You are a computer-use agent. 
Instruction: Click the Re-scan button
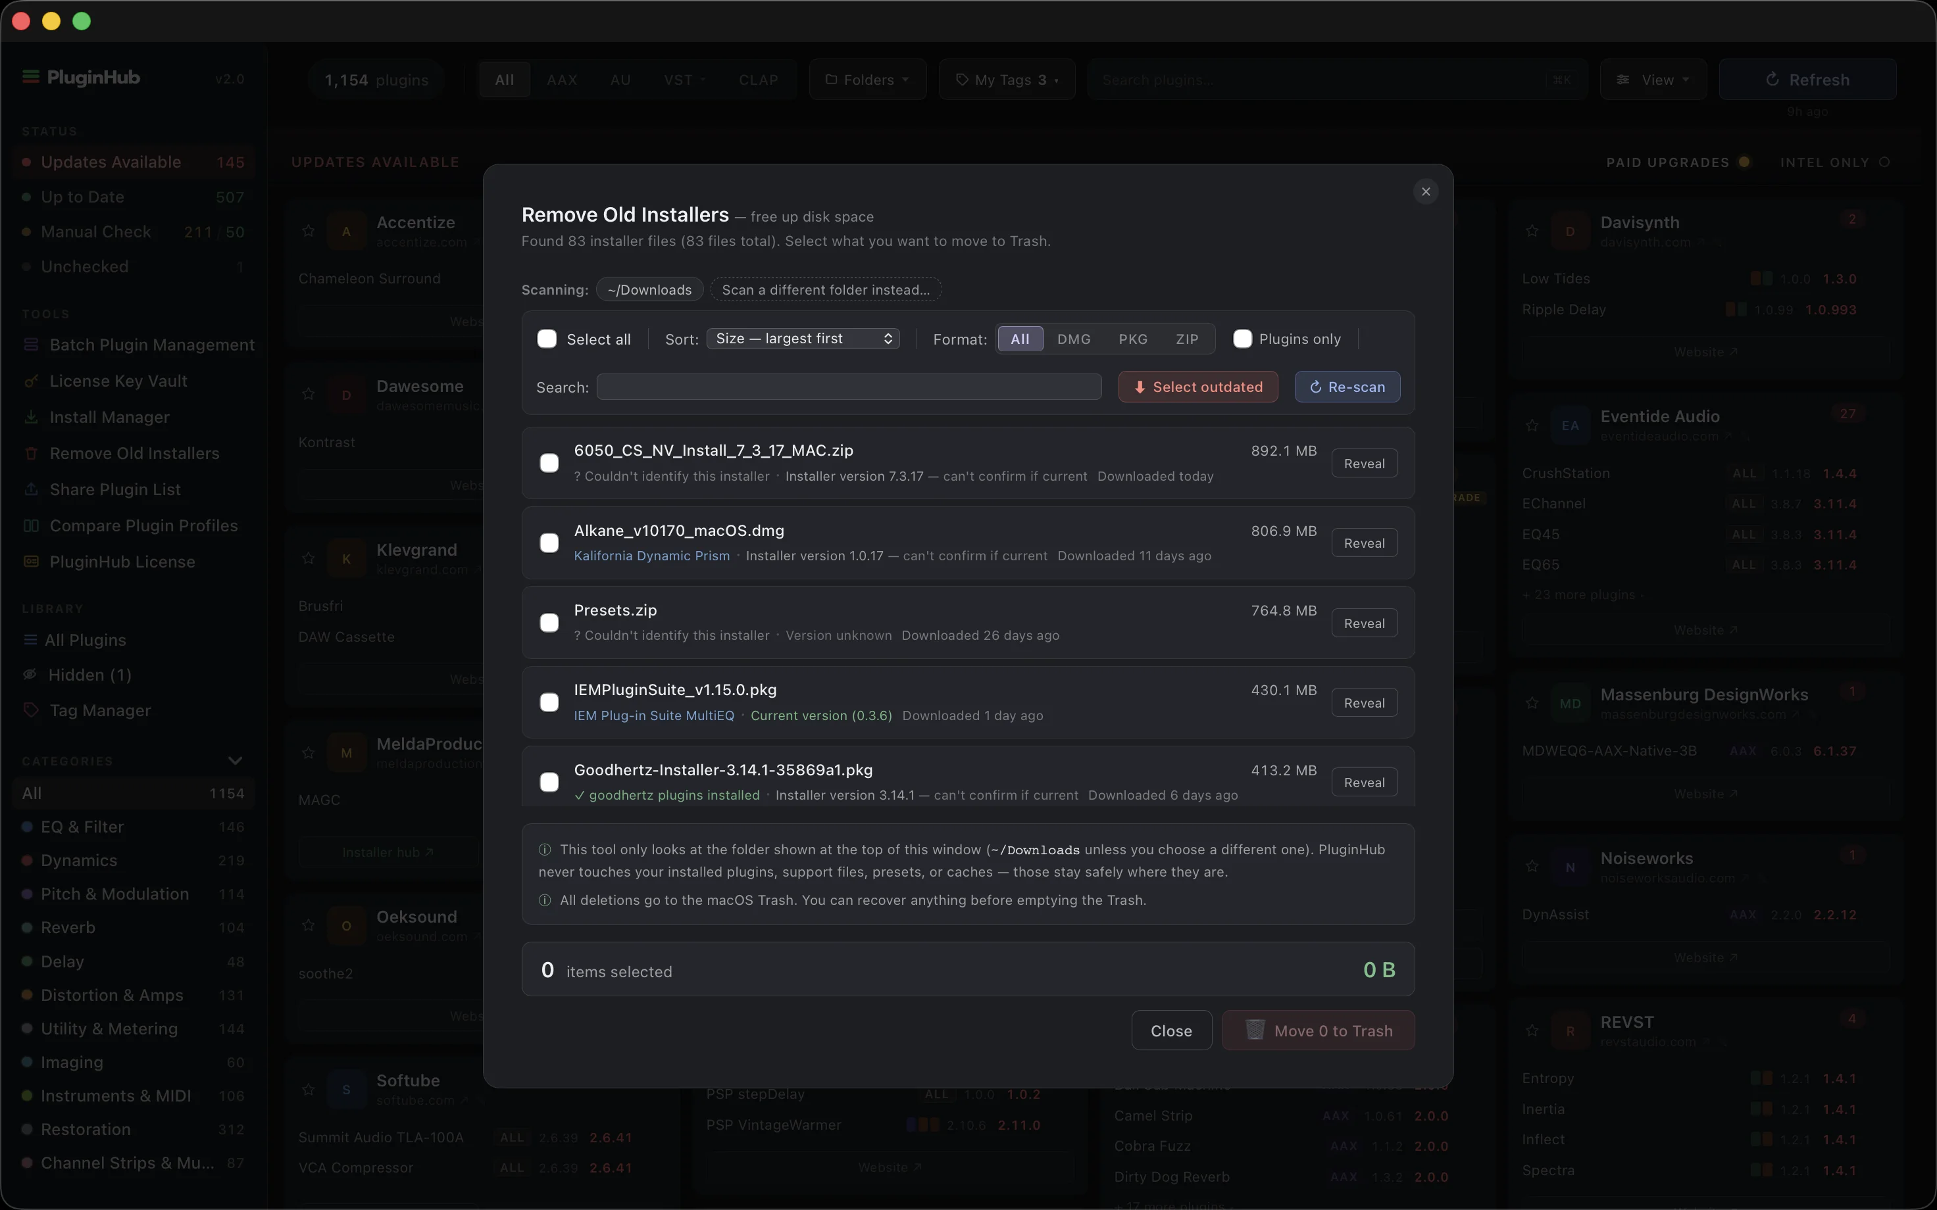point(1347,387)
